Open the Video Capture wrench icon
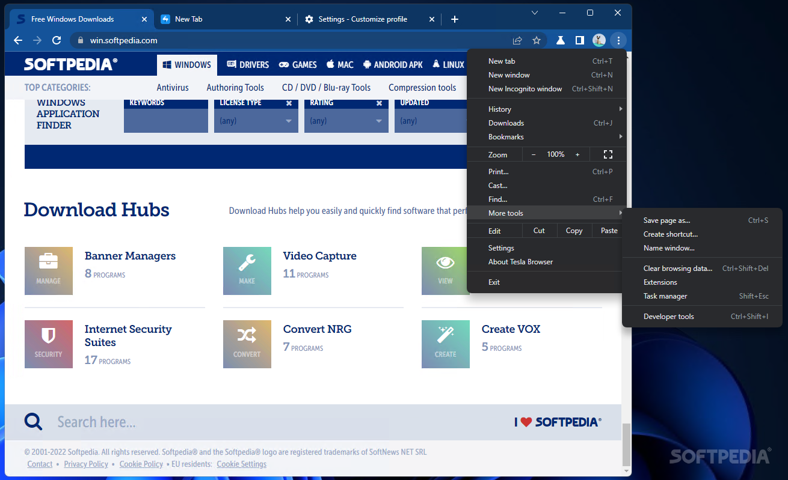Screen dimensions: 788x480 tap(247, 271)
